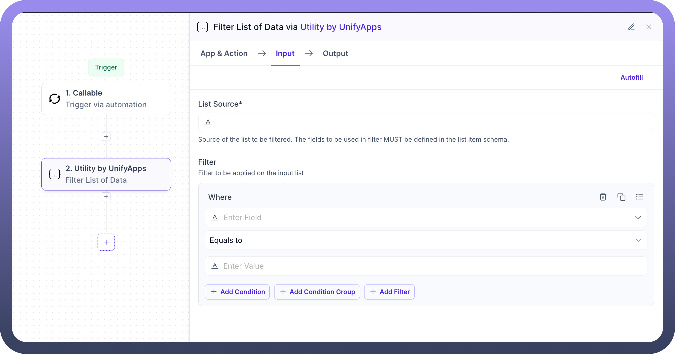675x354 pixels.
Task: Click the Enter Value input field
Action: 426,266
